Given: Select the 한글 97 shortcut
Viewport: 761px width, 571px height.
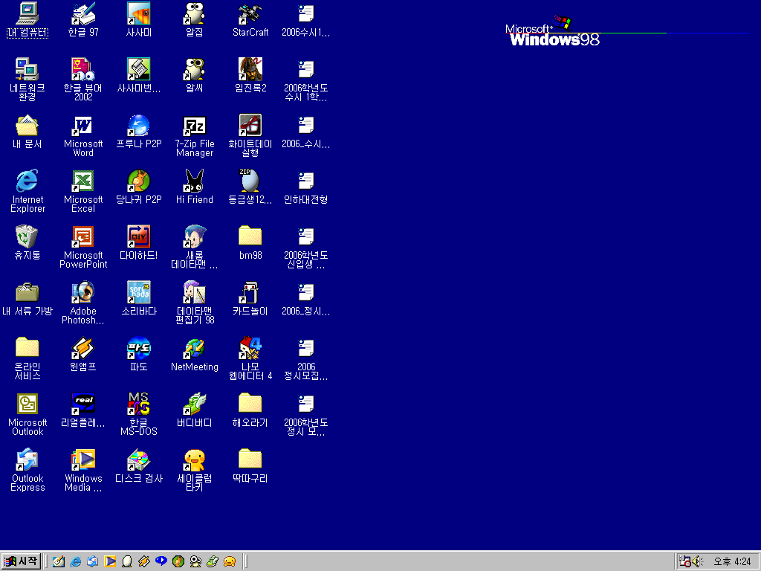Looking at the screenshot, I should (83, 20).
